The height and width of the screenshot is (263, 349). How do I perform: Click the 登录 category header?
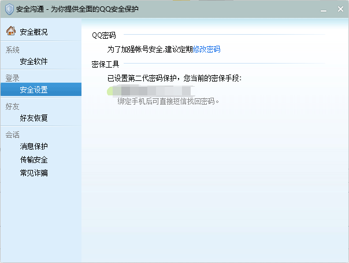click(x=13, y=78)
